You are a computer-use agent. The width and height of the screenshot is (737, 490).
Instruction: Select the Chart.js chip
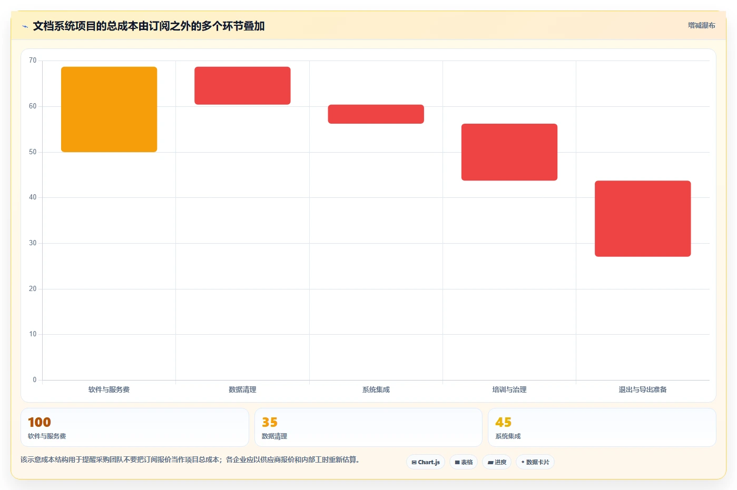pyautogui.click(x=426, y=462)
